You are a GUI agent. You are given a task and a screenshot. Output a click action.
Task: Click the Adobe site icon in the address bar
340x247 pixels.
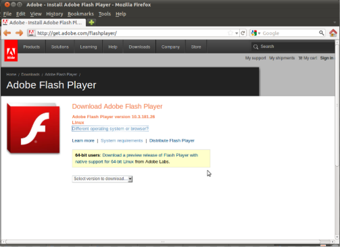tap(31, 33)
